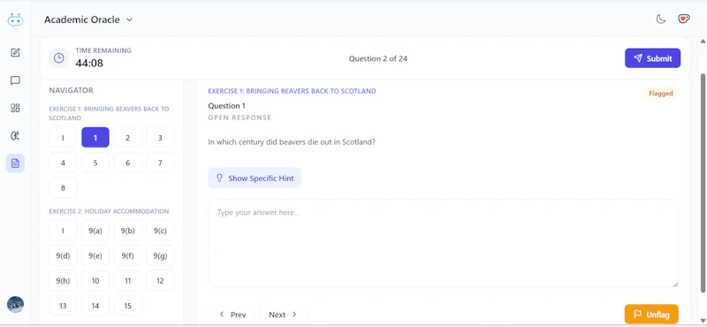The image size is (707, 327).
Task: Toggle dark mode moon icon
Action: pos(660,19)
